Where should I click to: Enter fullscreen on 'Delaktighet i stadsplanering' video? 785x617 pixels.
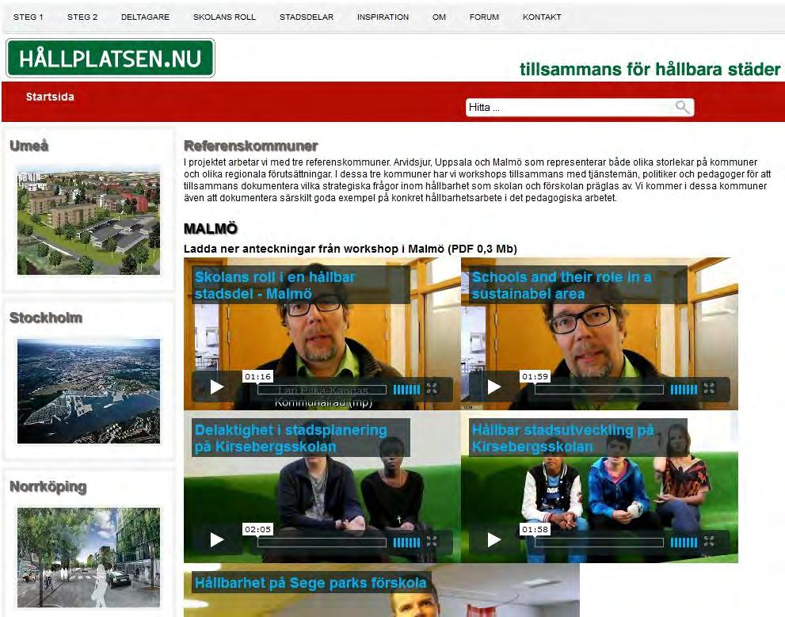click(432, 541)
